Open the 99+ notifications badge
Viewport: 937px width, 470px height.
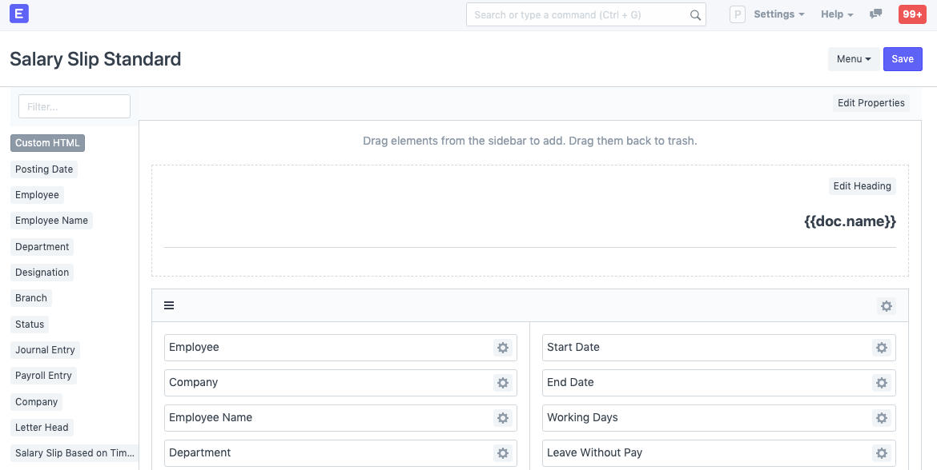[911, 14]
